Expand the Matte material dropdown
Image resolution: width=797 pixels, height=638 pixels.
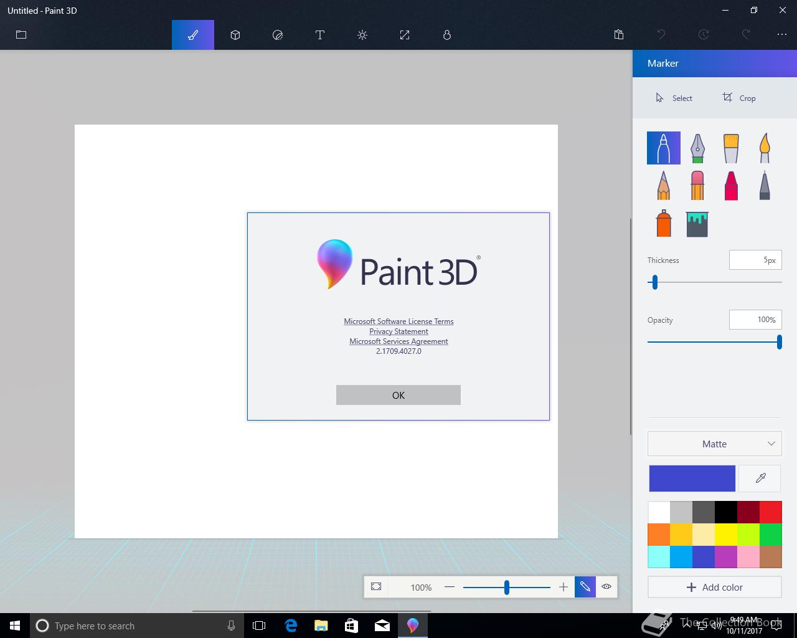[x=715, y=444]
